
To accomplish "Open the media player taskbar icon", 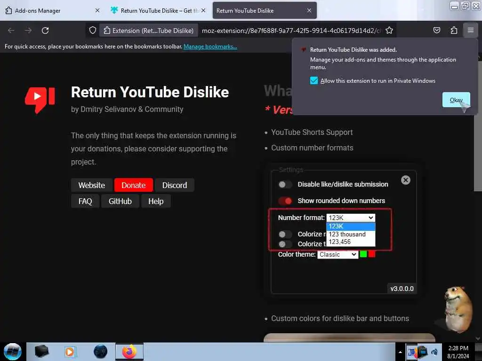I will coord(70,352).
